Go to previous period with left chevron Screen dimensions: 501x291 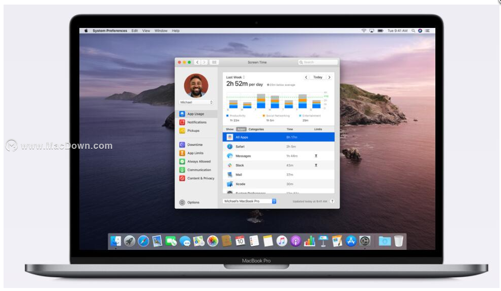(306, 77)
